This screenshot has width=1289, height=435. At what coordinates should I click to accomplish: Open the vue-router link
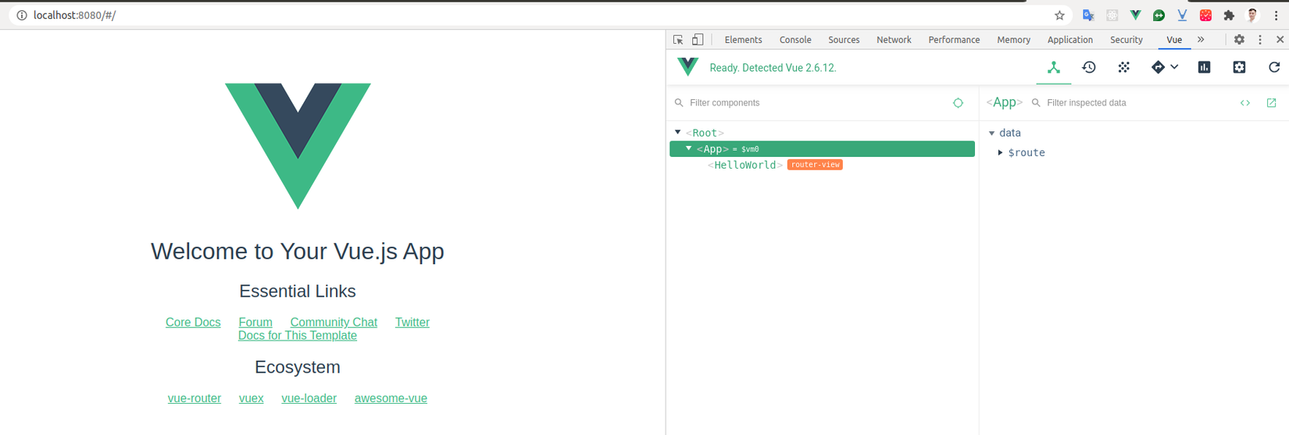point(195,398)
